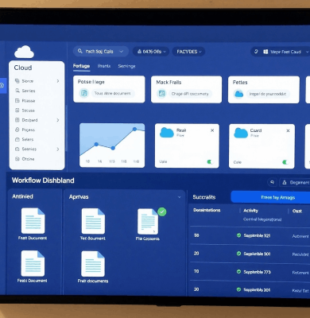The image size is (310, 318).
Task: Open the Frait documents file icon
Action: coord(93,264)
